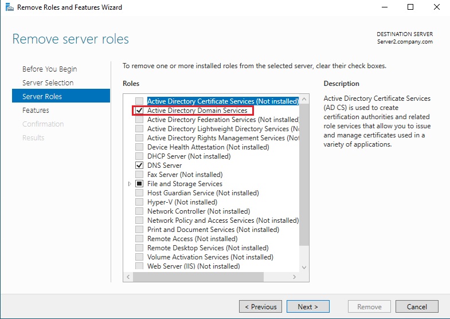Go back with Previous button
Image resolution: width=450 pixels, height=319 pixels.
point(260,307)
